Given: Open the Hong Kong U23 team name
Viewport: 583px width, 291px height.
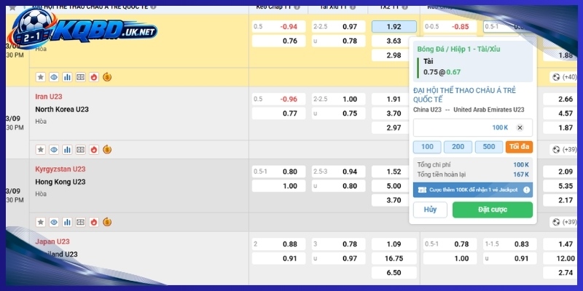Looking at the screenshot, I should 60,182.
